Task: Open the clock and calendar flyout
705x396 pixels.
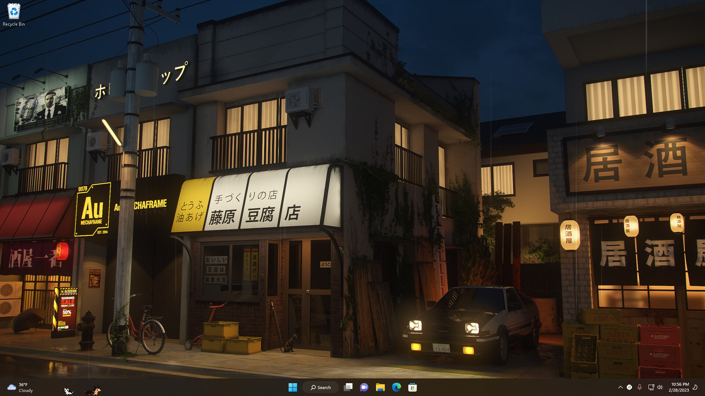Action: (679, 387)
